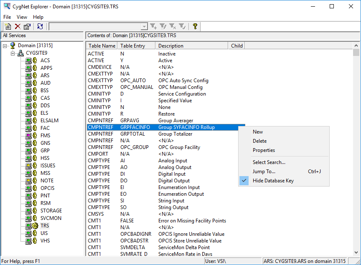Screen dimensions: 361x265
Task: Choose Properties from the context menu
Action: point(284,150)
